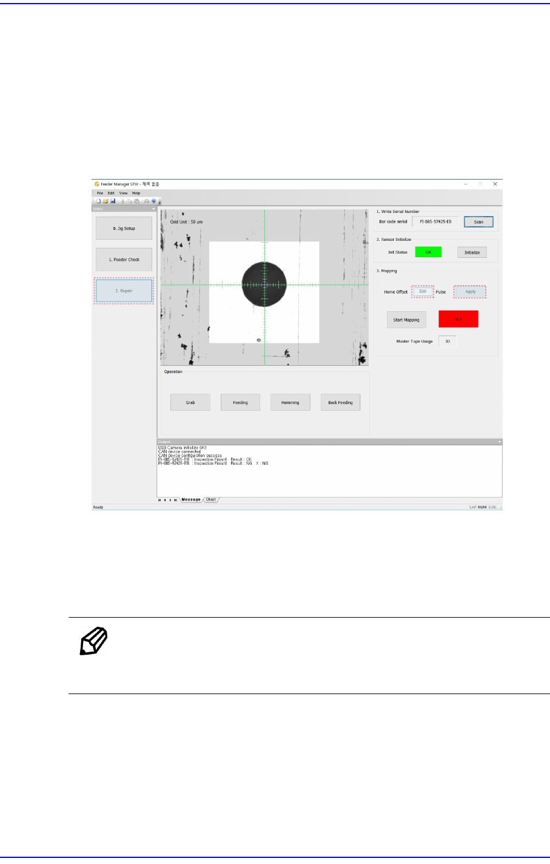The width and height of the screenshot is (550, 864).
Task: Click 'CAN device configuration success' output line
Action: pyautogui.click(x=190, y=456)
